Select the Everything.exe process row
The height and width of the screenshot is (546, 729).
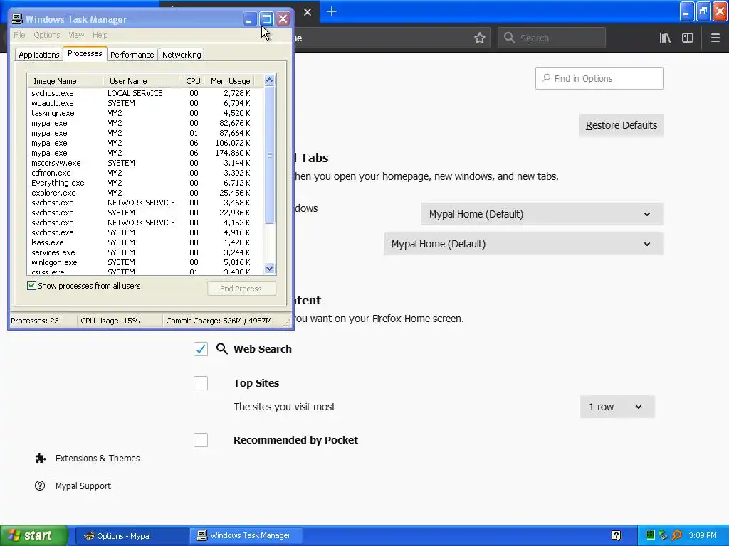tap(145, 183)
